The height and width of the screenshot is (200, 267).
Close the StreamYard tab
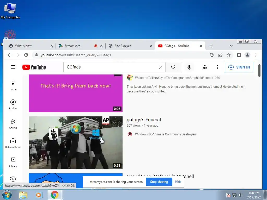(101, 46)
